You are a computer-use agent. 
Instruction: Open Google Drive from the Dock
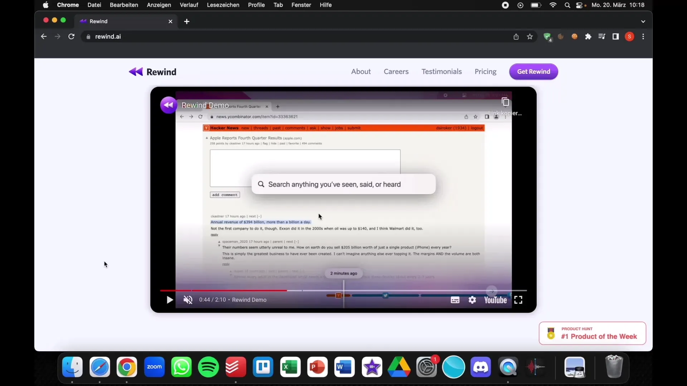(x=399, y=367)
